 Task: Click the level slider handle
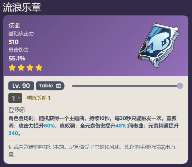pyautogui.click(x=180, y=86)
